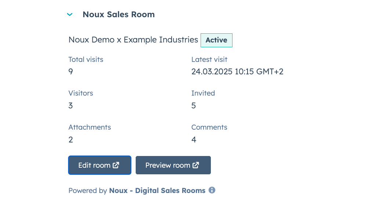Open the Noux - Digital Sales Rooms link

pyautogui.click(x=157, y=190)
